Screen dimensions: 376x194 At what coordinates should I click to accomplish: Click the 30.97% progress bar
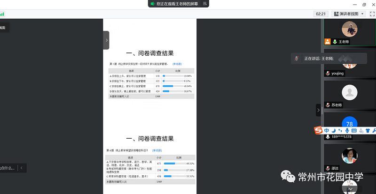(173, 91)
